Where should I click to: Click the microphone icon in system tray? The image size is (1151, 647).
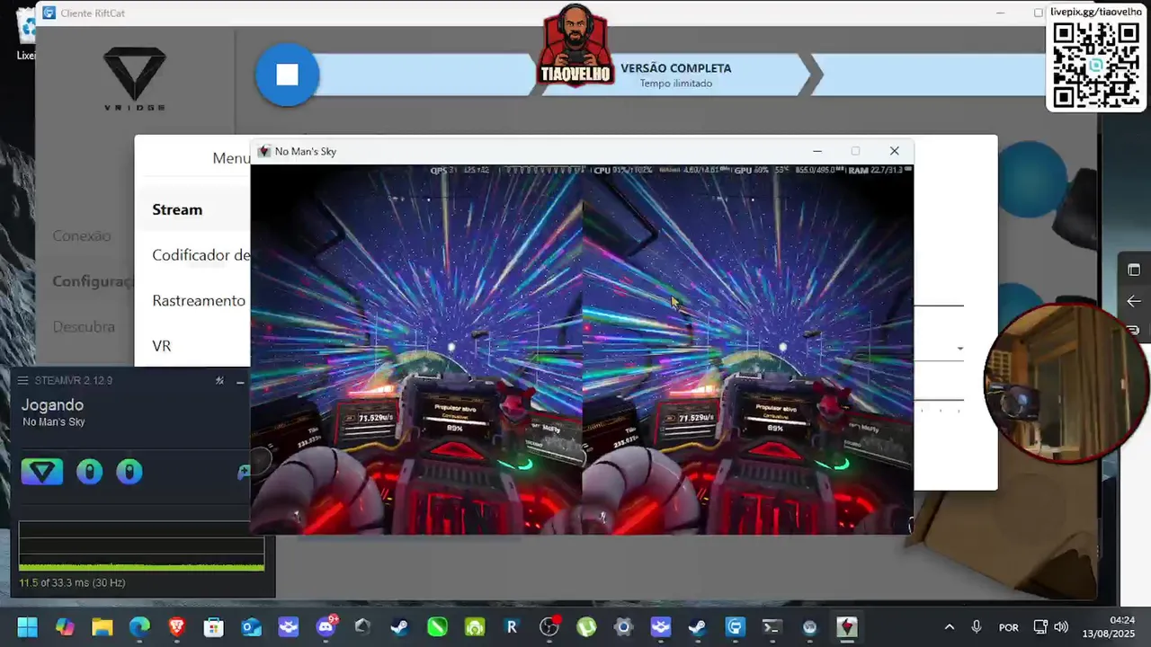tap(977, 627)
